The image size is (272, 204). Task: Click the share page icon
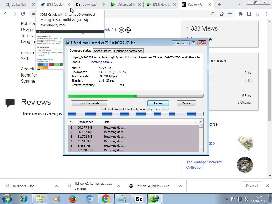(x=222, y=14)
